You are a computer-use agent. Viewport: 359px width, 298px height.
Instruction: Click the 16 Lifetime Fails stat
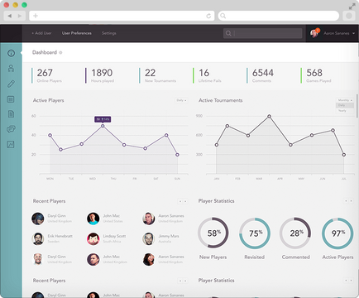(x=208, y=75)
